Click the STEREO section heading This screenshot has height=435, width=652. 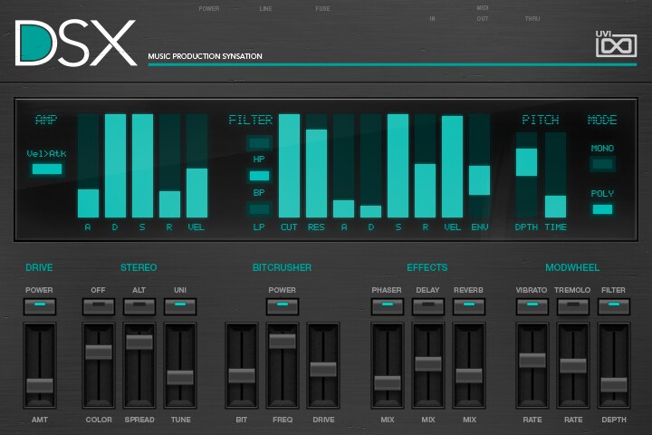pos(139,267)
